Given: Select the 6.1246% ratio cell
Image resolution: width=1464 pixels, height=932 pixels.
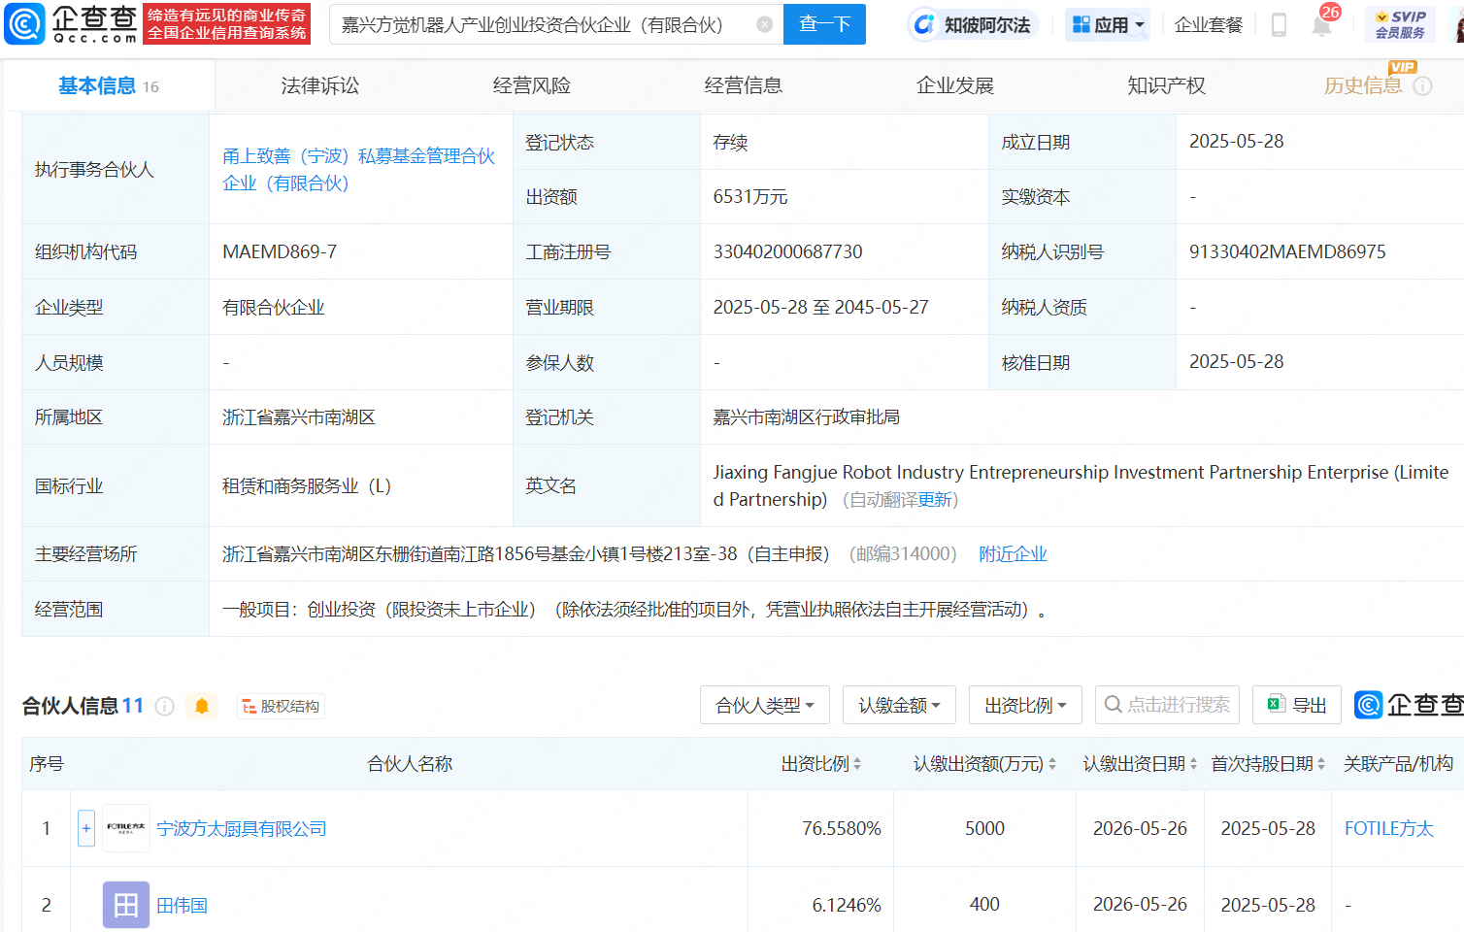Looking at the screenshot, I should click(x=847, y=905).
